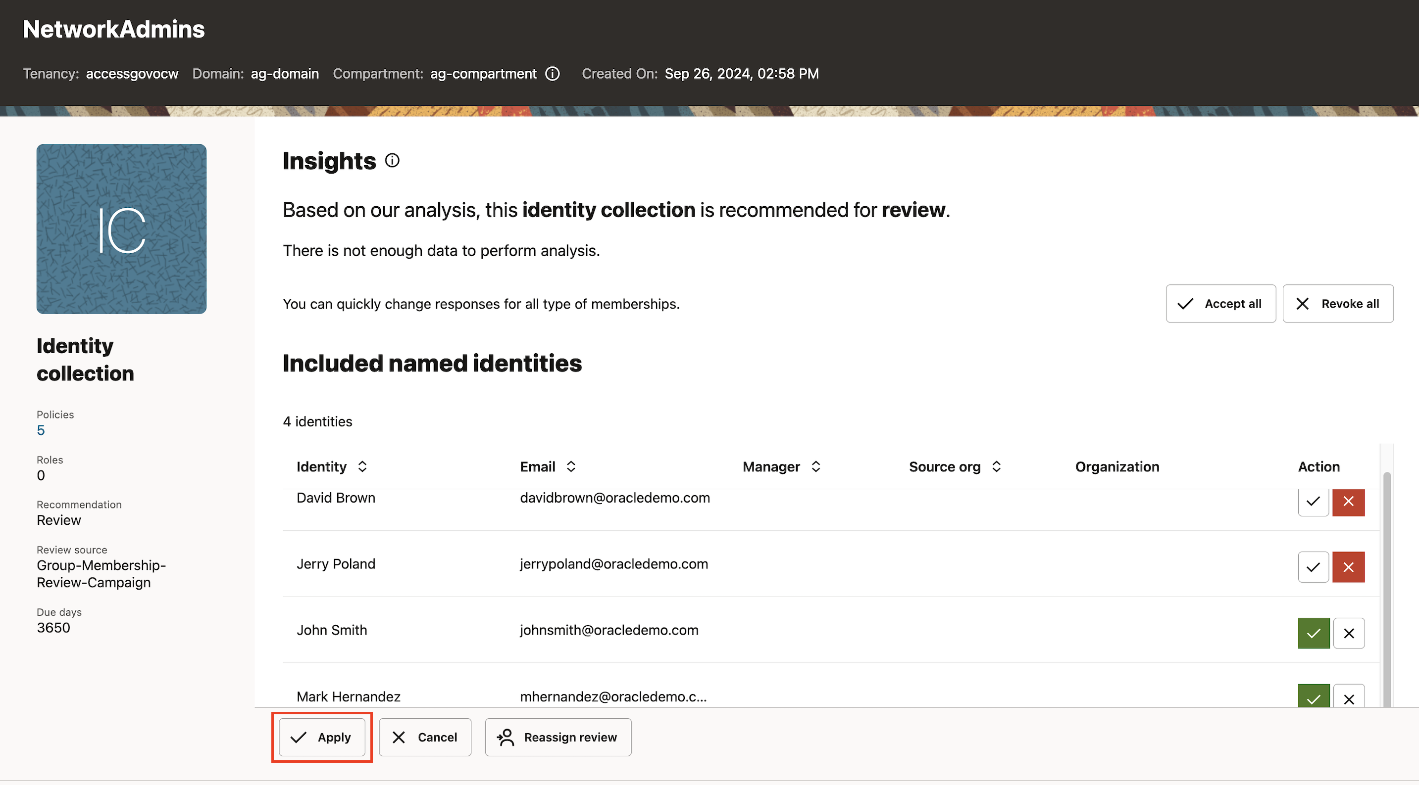Image resolution: width=1419 pixels, height=785 pixels.
Task: Sort the table by Identity column
Action: tap(362, 466)
